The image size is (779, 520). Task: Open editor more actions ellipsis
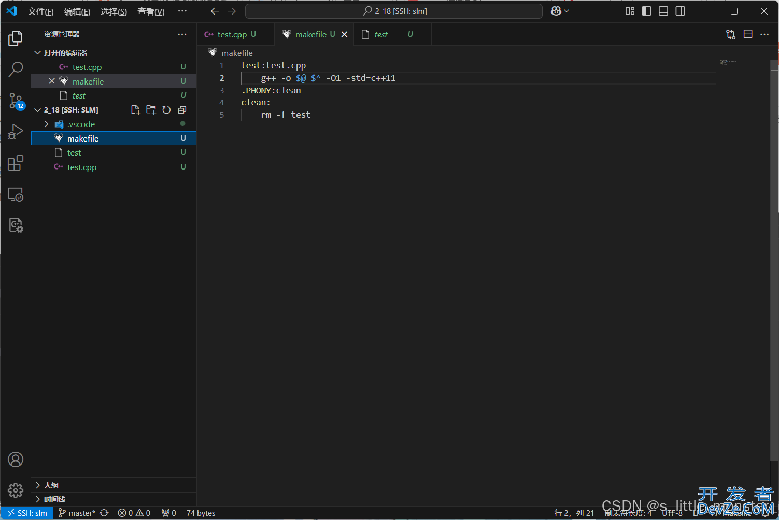pos(764,34)
